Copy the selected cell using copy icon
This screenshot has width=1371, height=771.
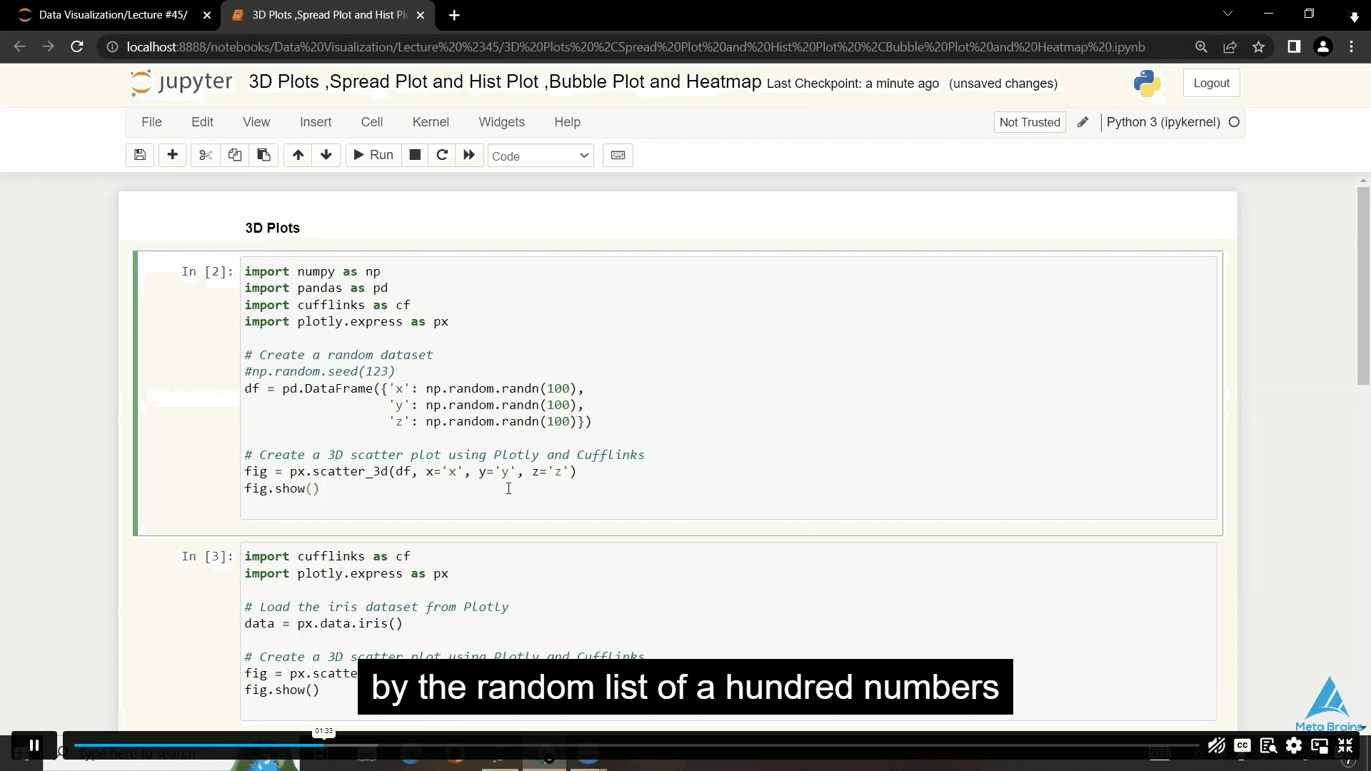click(235, 156)
